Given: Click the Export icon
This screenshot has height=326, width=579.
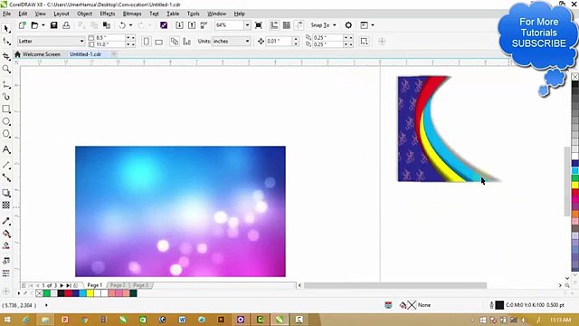Looking at the screenshot, I should coord(192,25).
